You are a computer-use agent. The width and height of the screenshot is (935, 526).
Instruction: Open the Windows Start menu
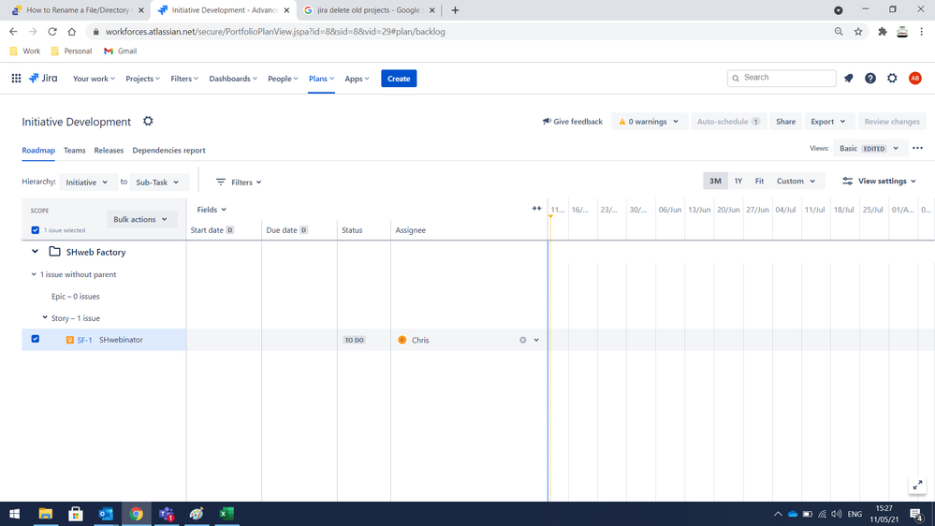[x=15, y=514]
